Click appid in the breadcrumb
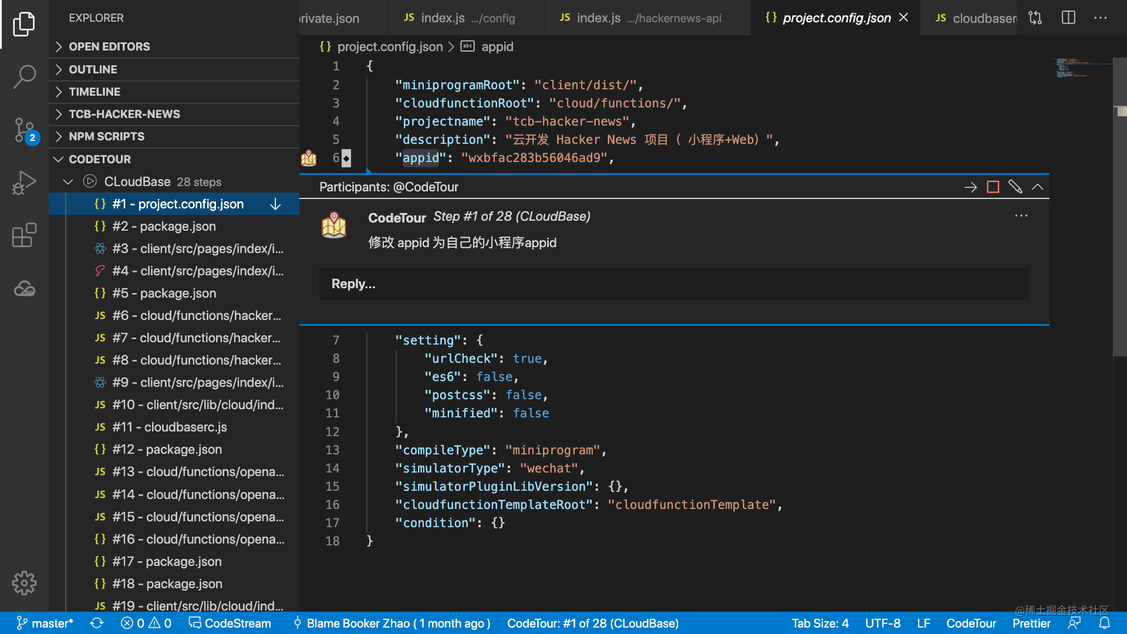This screenshot has width=1127, height=634. pos(497,46)
